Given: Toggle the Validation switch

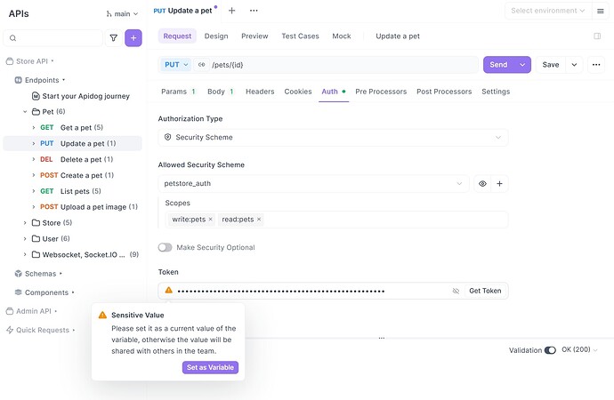Looking at the screenshot, I should coord(550,350).
